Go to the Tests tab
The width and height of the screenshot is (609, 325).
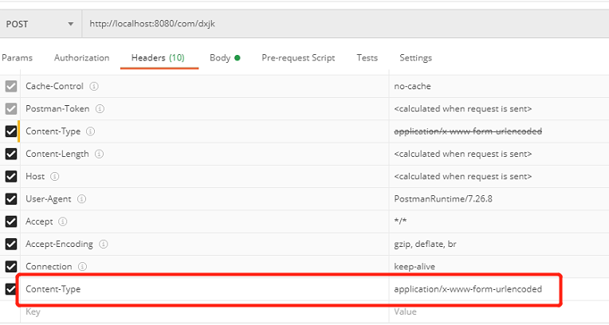[x=367, y=58]
